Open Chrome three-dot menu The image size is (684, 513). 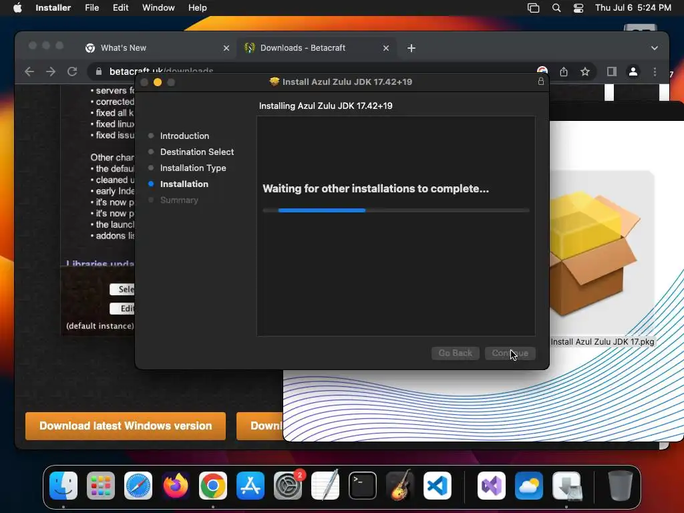[x=655, y=71]
